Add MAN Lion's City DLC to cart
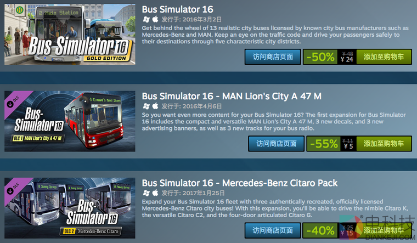Image resolution: width=417 pixels, height=243 pixels. 384,144
